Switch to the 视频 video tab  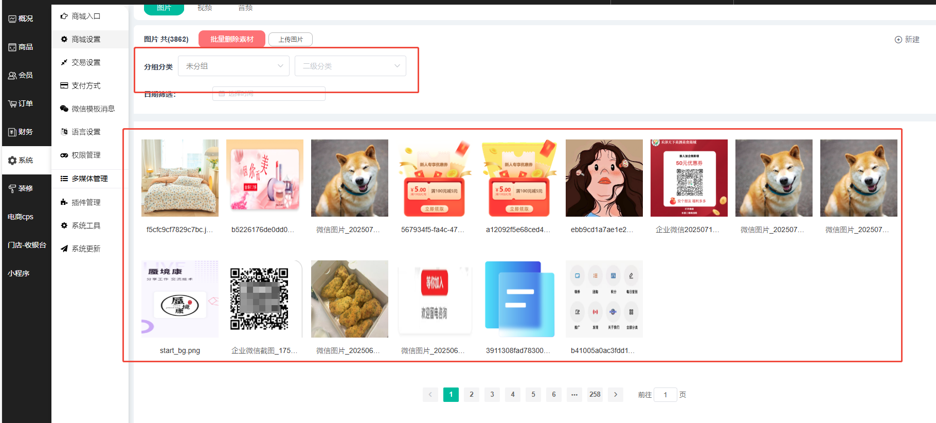[x=205, y=8]
